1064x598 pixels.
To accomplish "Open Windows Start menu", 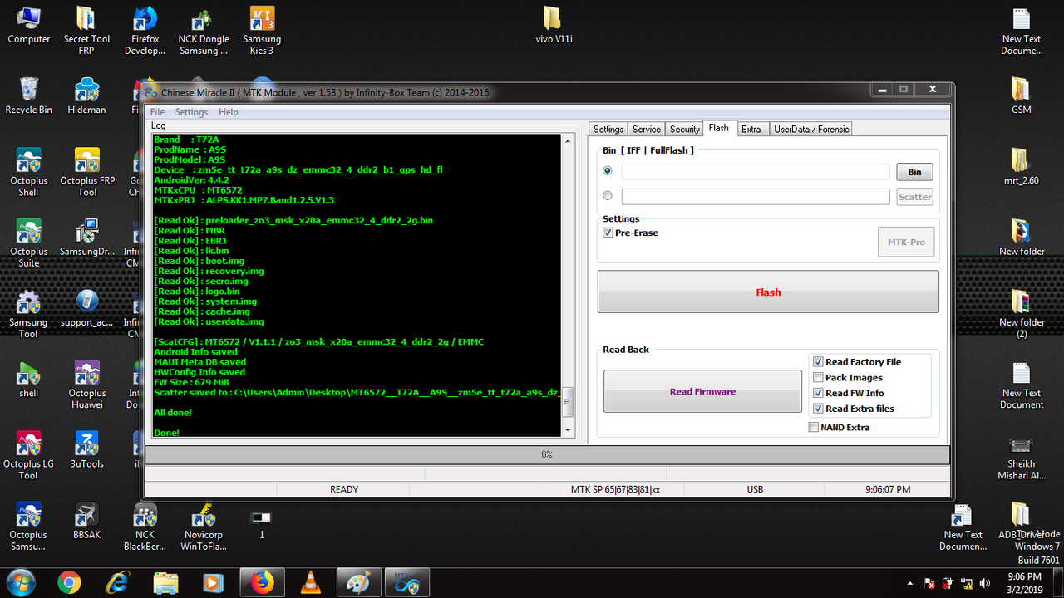I will pyautogui.click(x=22, y=582).
